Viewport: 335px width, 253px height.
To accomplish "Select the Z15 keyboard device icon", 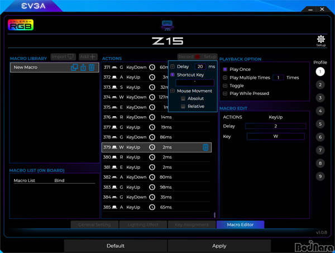I will [x=167, y=26].
